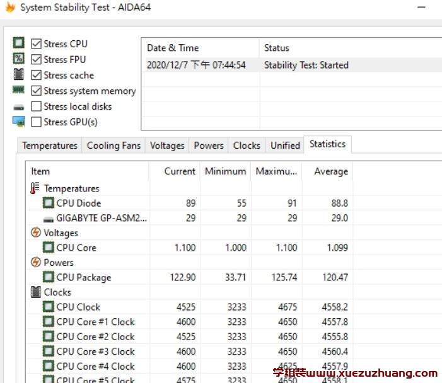Image resolution: width=442 pixels, height=383 pixels.
Task: Click the CPU Package chip icon
Action: point(48,277)
